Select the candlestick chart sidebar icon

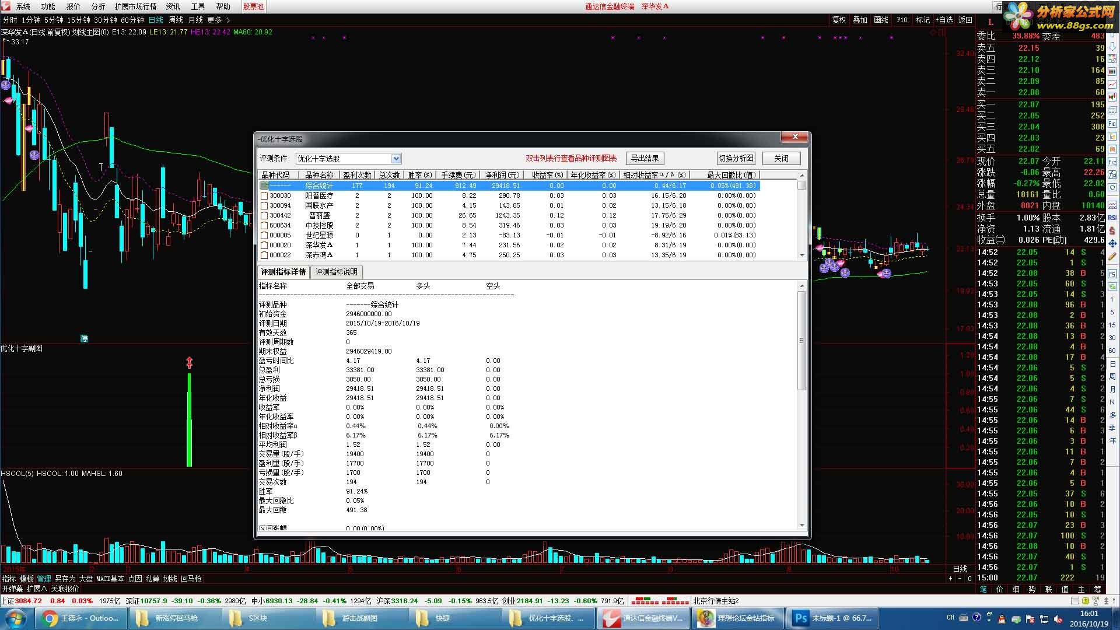point(1112,97)
